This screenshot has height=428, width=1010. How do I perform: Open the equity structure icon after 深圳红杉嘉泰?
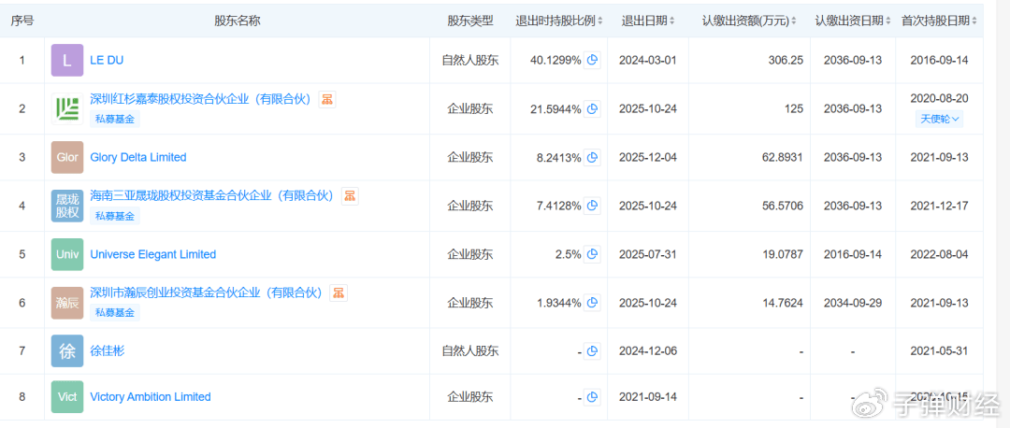327,99
